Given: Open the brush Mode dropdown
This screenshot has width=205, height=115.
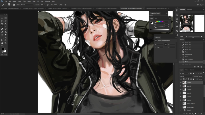Looking at the screenshot, I should click(27, 5).
